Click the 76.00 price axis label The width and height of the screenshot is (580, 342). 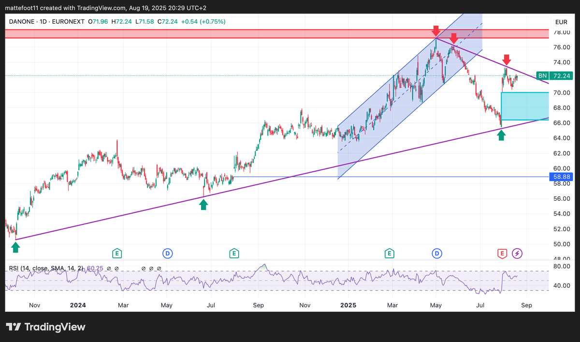click(x=562, y=47)
